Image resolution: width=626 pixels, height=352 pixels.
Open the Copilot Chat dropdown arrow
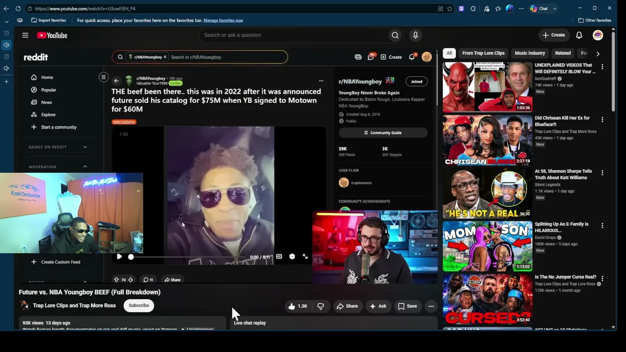(x=555, y=8)
